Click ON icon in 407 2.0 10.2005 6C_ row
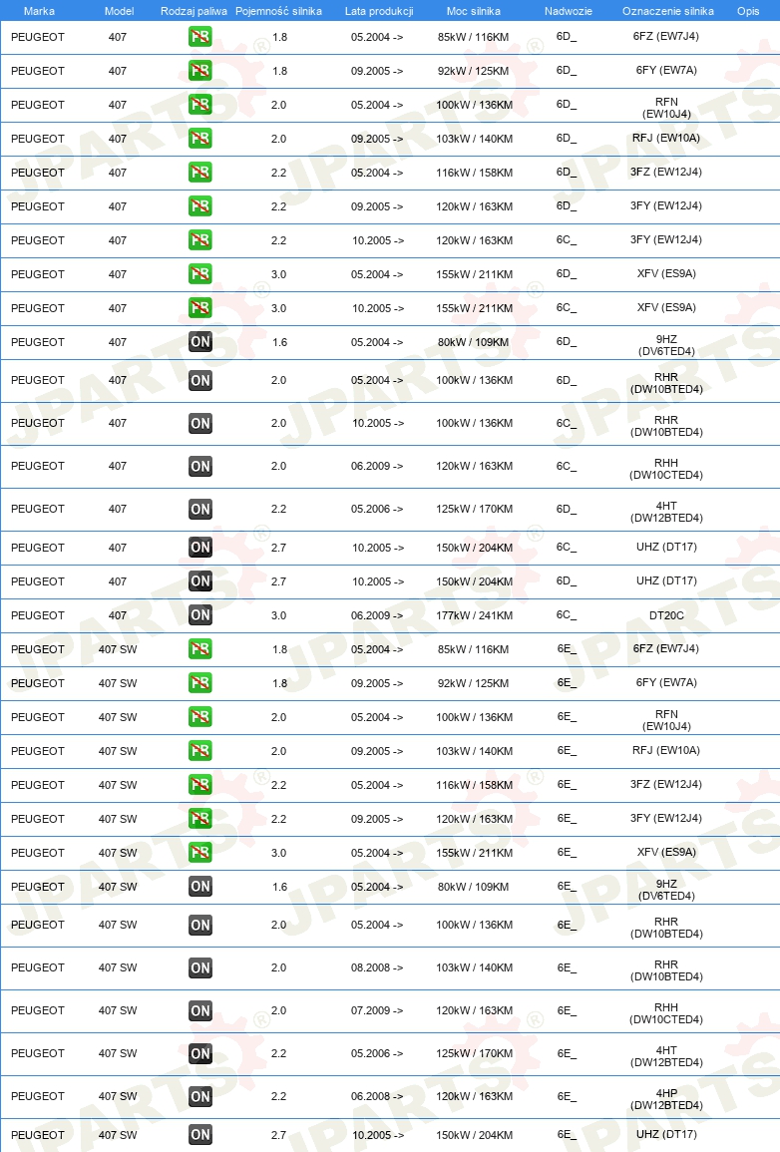Viewport: 780px width, 1152px height. 199,423
